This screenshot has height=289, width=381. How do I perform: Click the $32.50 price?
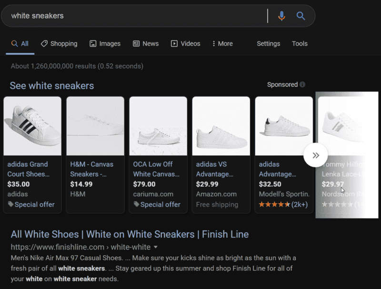coord(270,184)
